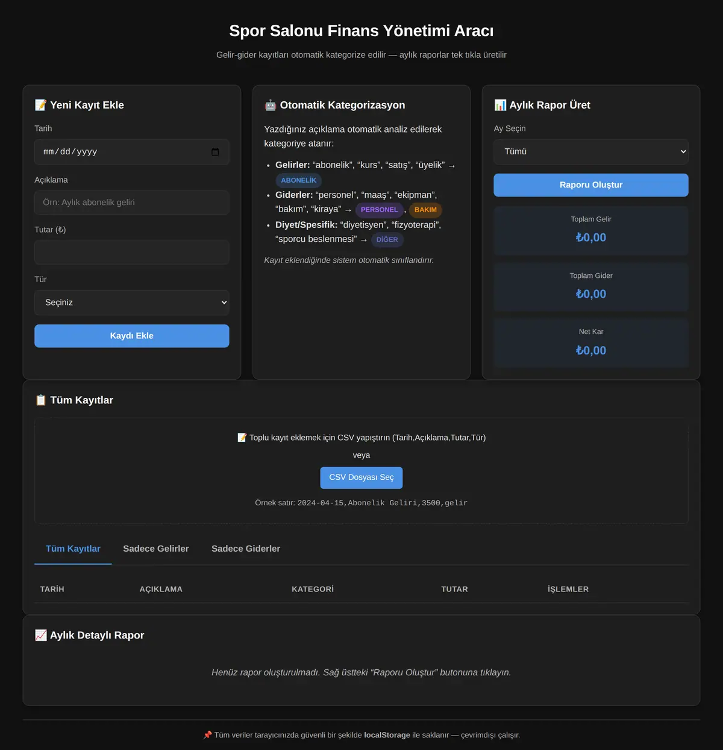Click the DİĞER category badge
The image size is (723, 750).
click(x=387, y=239)
